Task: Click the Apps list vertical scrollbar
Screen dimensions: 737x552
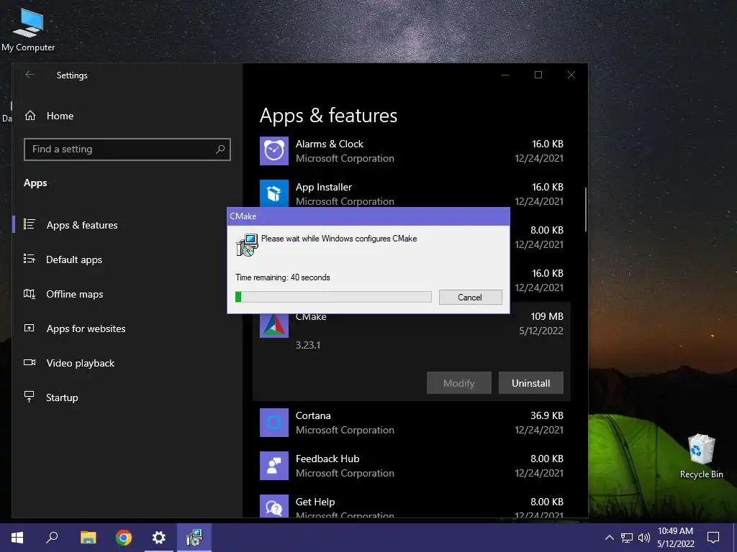Action: click(586, 209)
